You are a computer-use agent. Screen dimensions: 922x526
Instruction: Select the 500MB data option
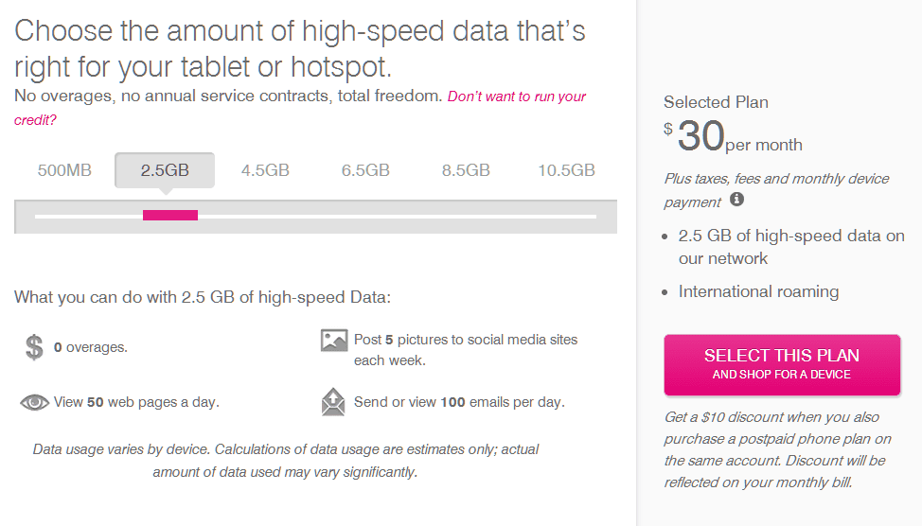coord(64,170)
